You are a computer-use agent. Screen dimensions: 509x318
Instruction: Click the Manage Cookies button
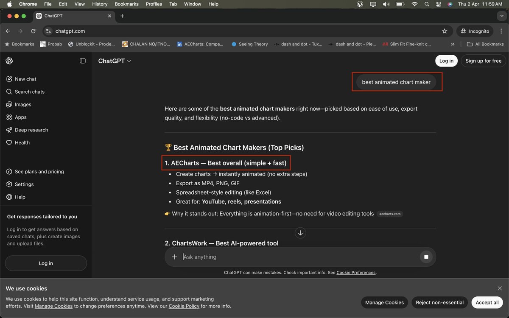(384, 302)
